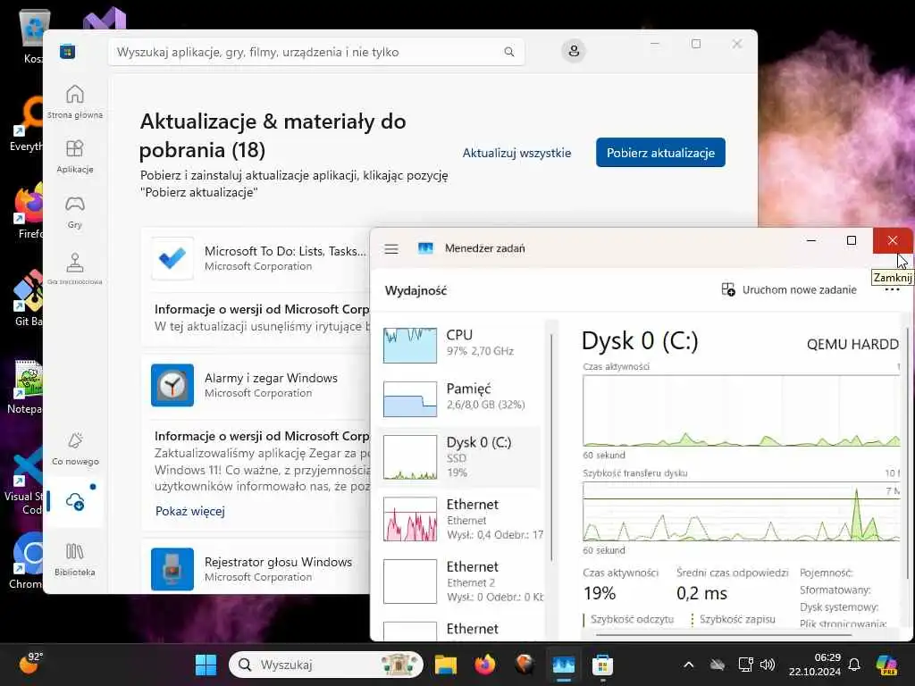The height and width of the screenshot is (686, 915).
Task: Click the "19%" Czas aktywności value
Action: click(x=600, y=593)
